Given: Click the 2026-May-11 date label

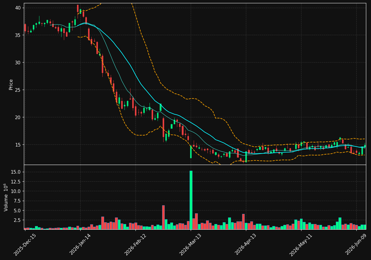Looking at the screenshot, I should [300, 245].
